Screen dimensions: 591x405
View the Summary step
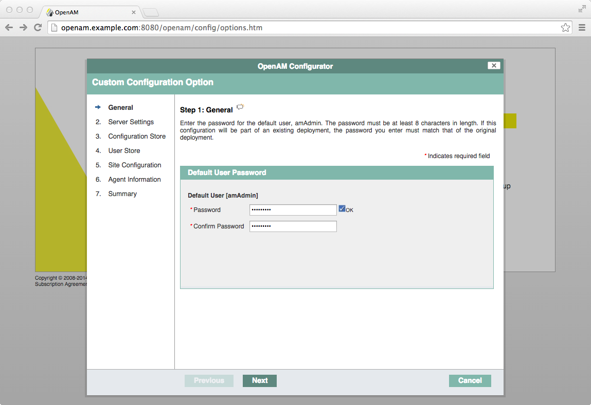122,194
